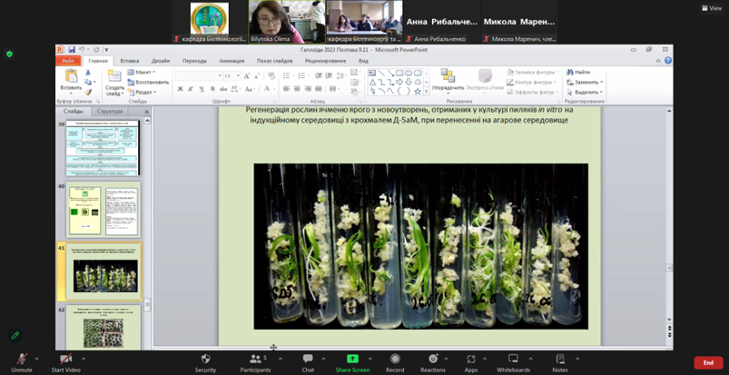Select slide 40 thumbnail
The width and height of the screenshot is (729, 375).
click(x=103, y=209)
